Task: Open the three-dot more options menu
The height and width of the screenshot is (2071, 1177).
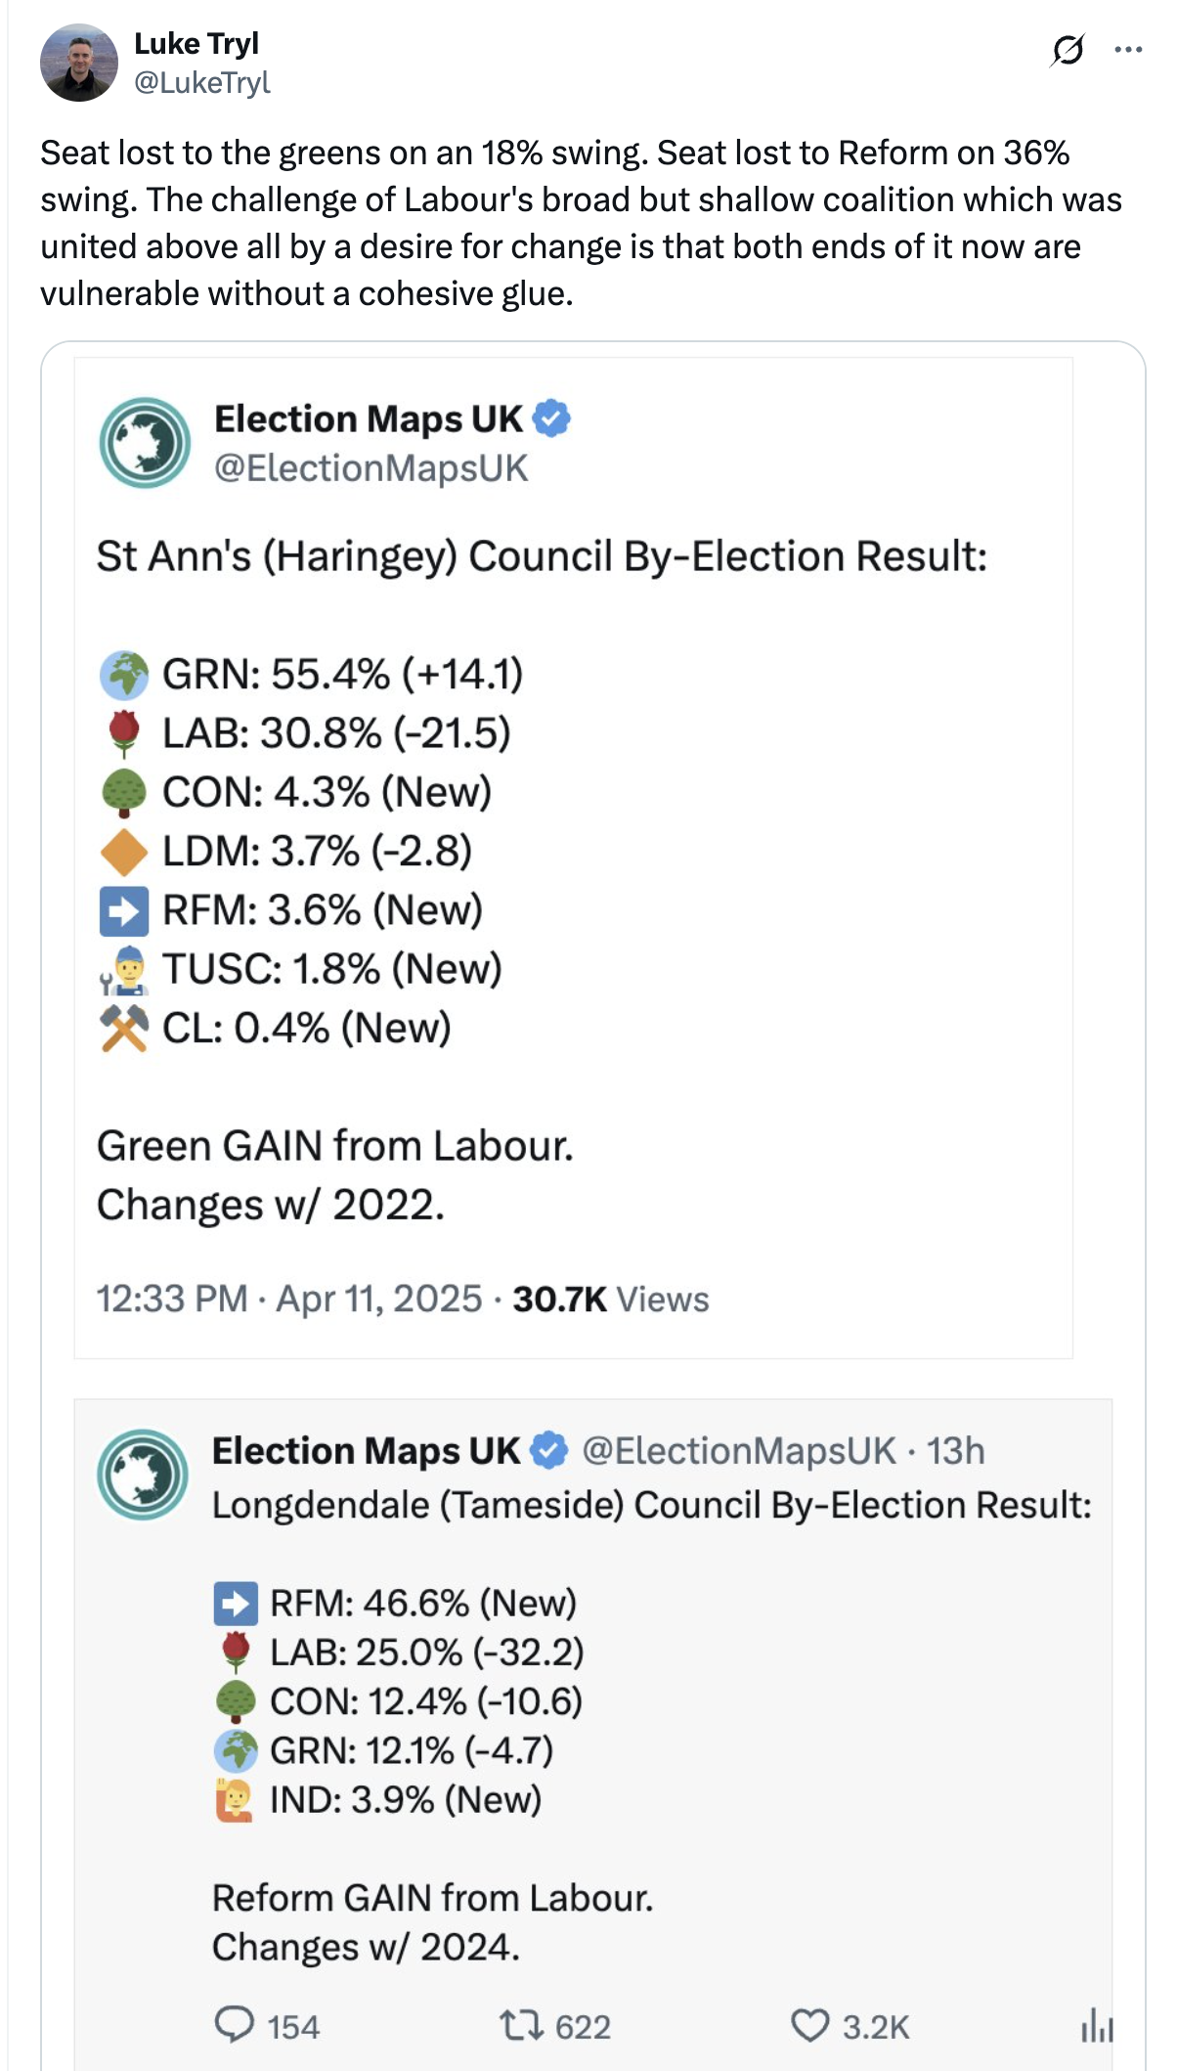Action: (1127, 49)
